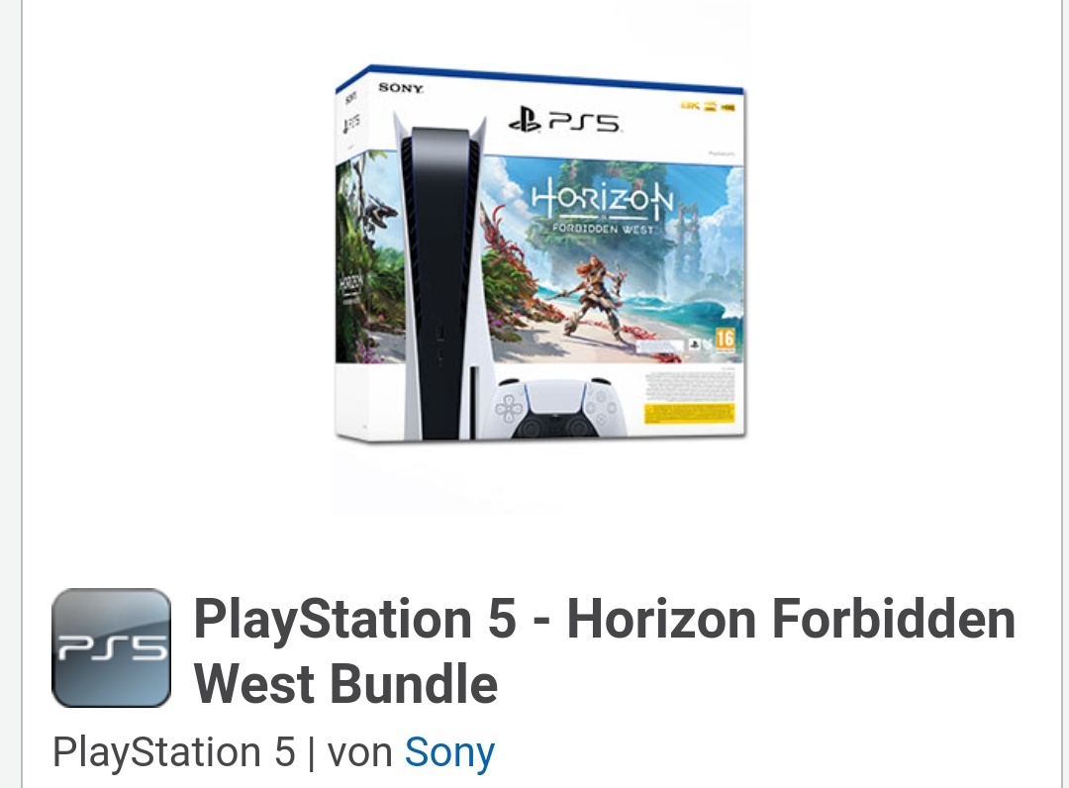Click the 4K HDR badges on the box
This screenshot has height=788, width=1069.
click(x=708, y=106)
